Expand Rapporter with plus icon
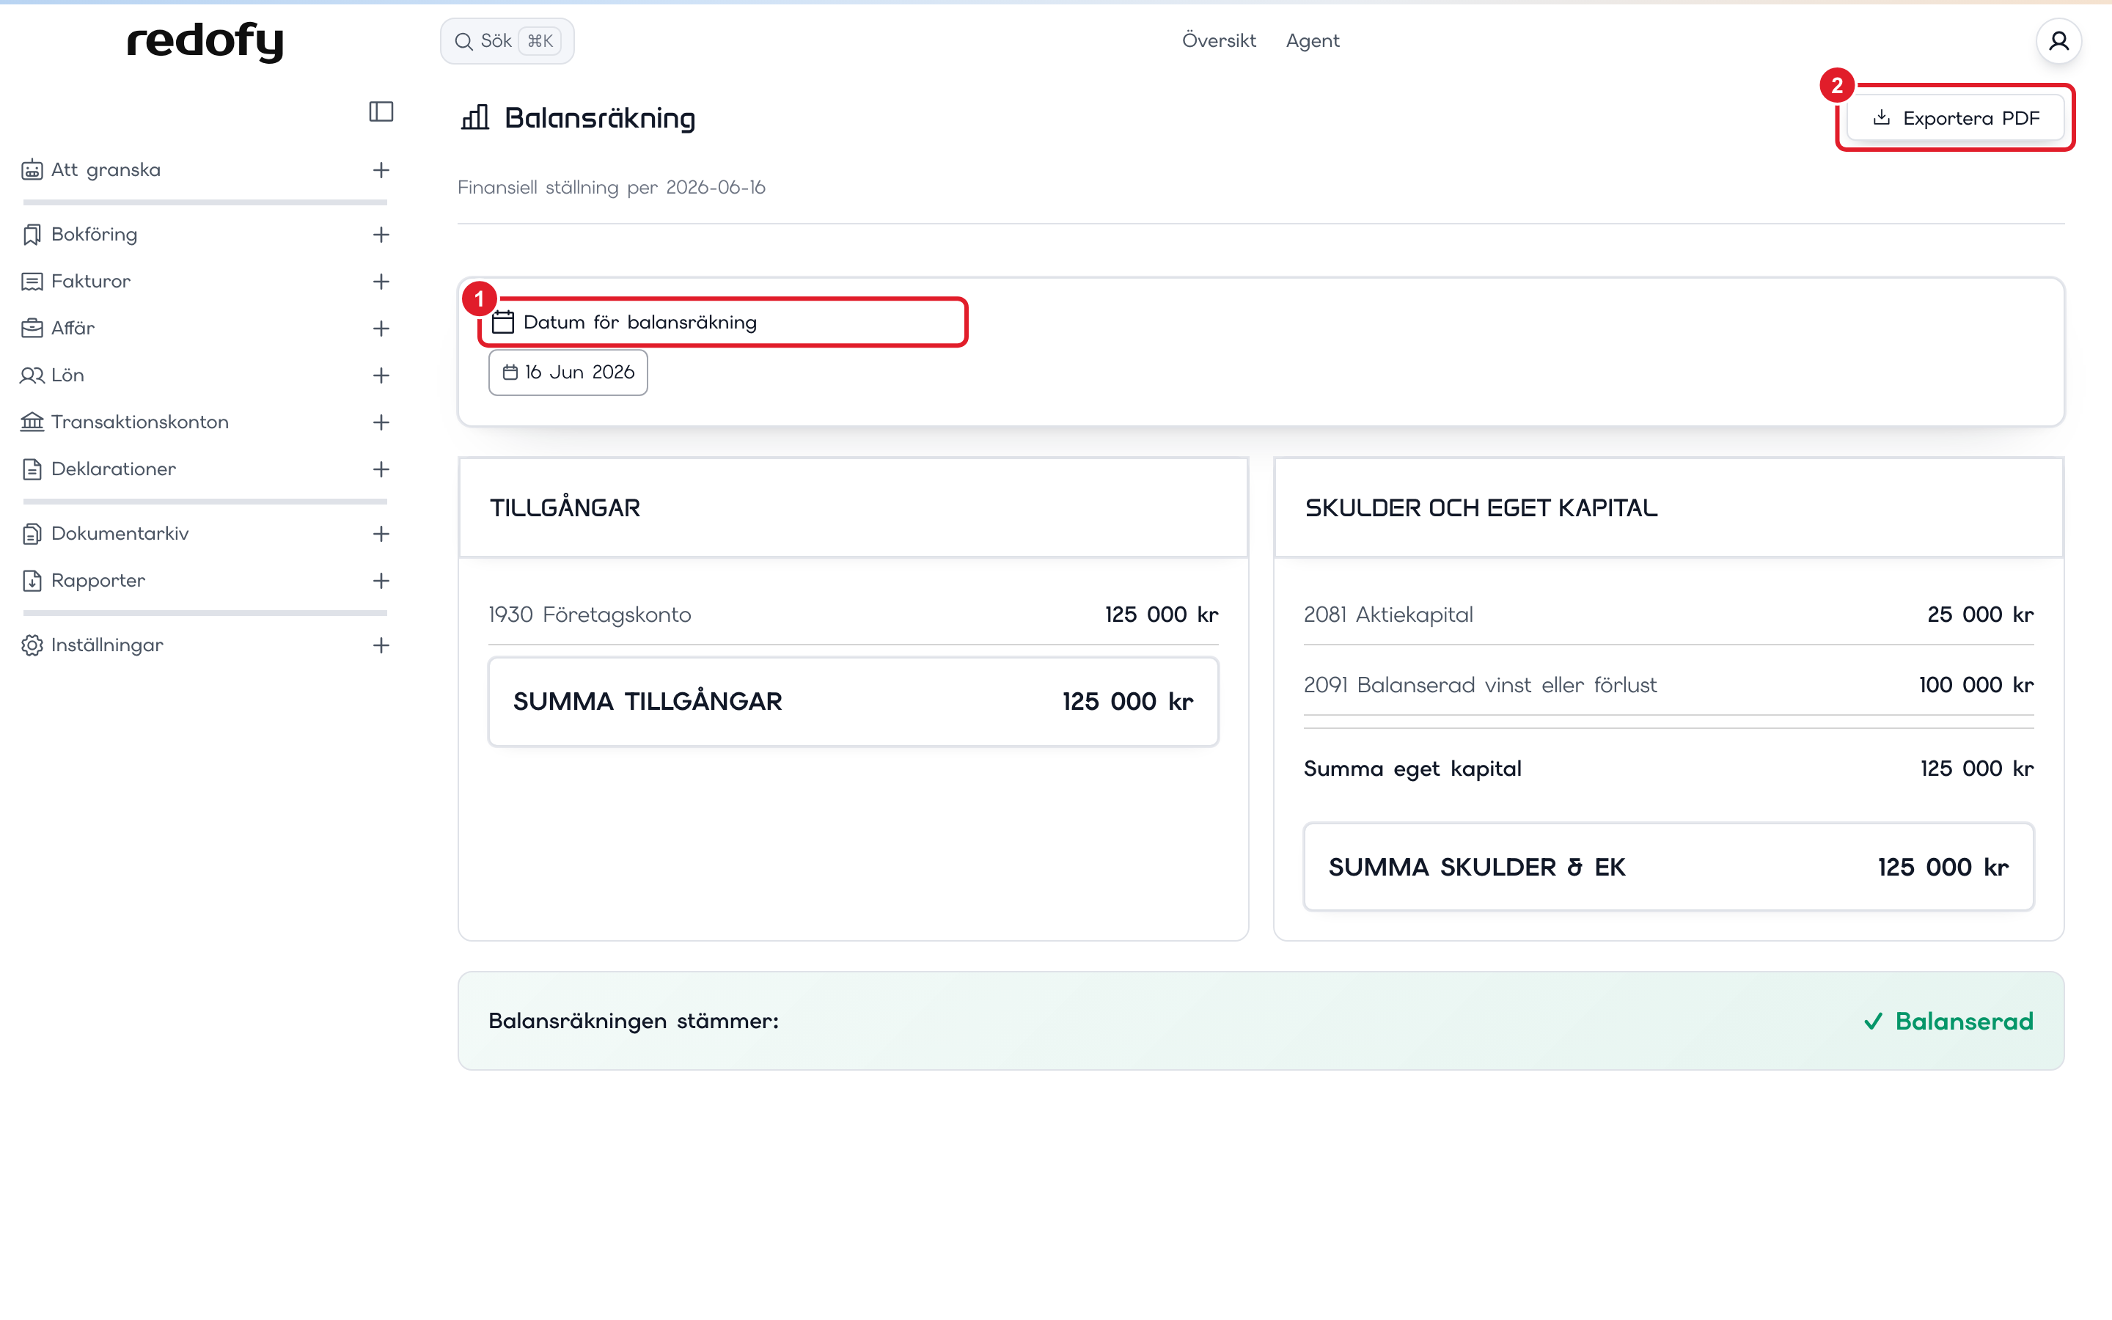Screen dimensions: 2112x1320 coord(381,582)
